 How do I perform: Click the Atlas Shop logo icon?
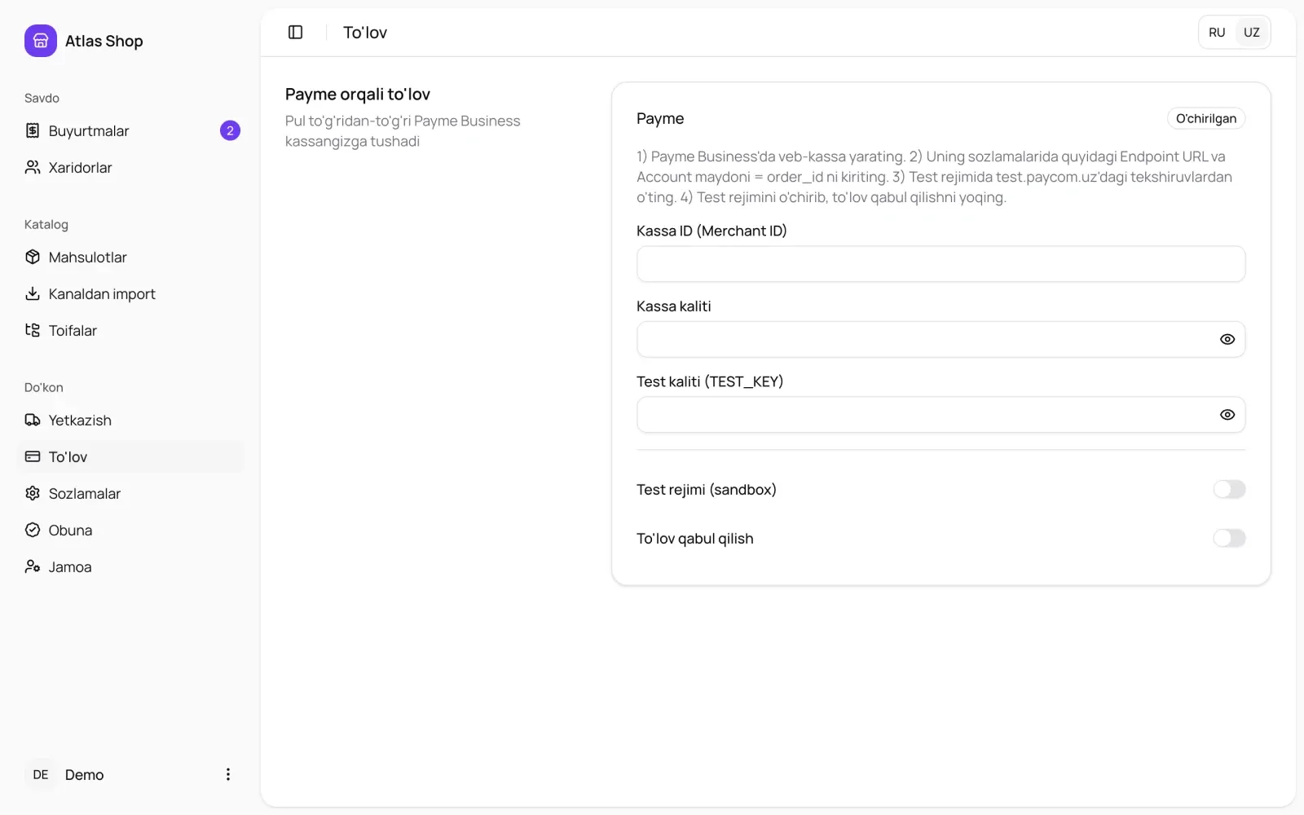point(41,41)
